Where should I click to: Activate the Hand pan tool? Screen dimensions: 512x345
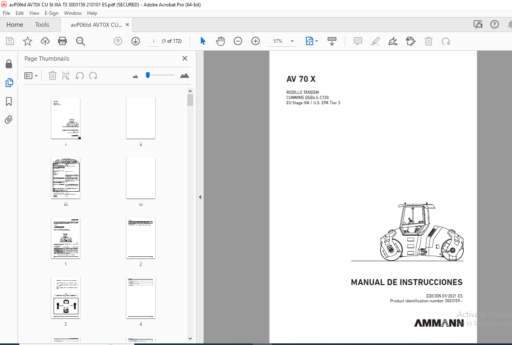220,41
